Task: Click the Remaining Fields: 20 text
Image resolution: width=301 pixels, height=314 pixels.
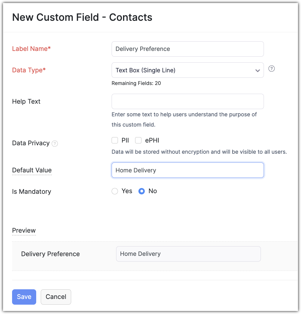Action: 136,83
